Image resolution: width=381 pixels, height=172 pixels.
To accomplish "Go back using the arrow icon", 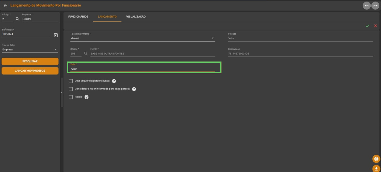I will [x=5, y=5].
